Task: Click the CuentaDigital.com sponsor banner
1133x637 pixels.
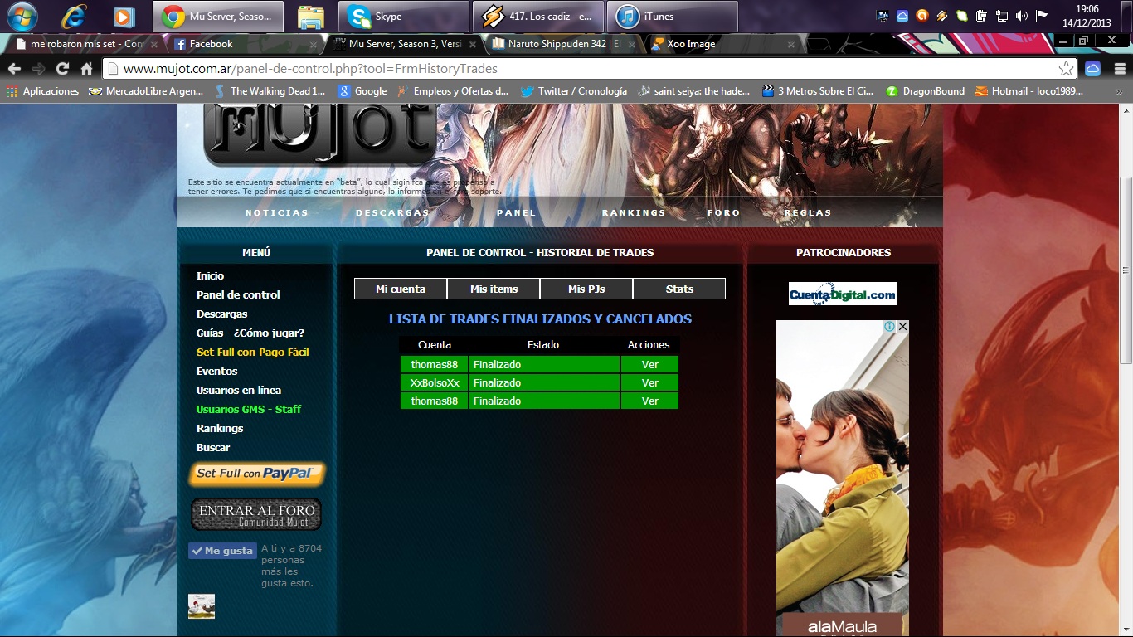Action: pos(842,294)
